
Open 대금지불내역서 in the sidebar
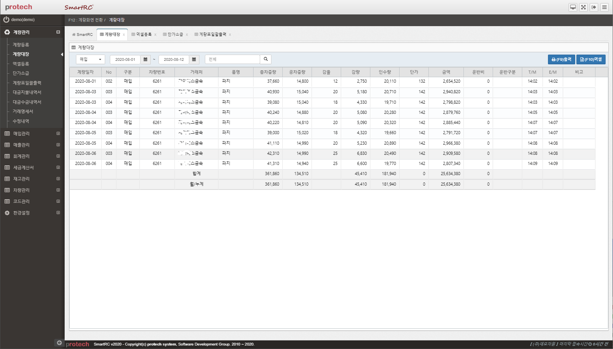[x=27, y=92]
